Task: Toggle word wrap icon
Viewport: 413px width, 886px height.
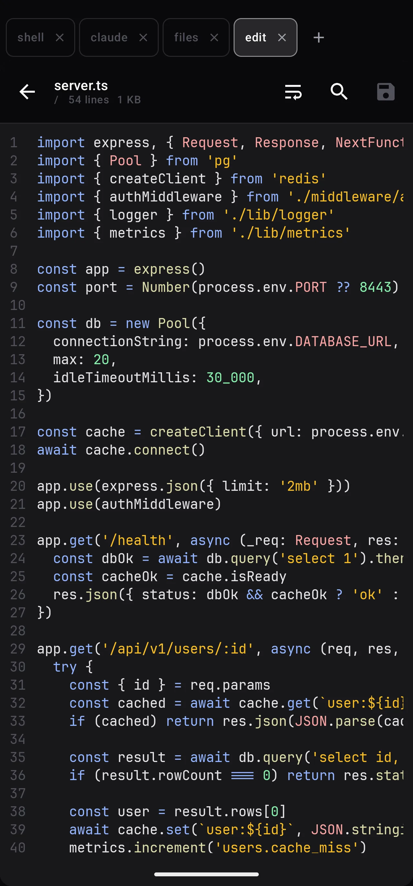Action: click(x=293, y=92)
